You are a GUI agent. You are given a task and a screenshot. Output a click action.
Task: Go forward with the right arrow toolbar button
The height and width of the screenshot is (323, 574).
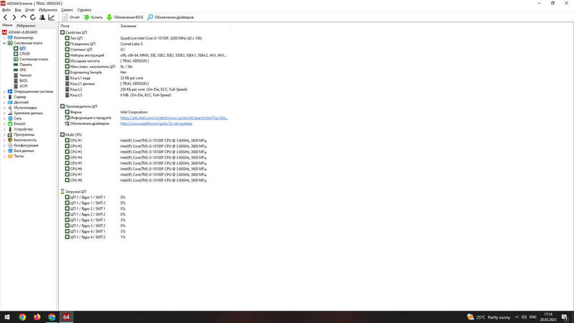pos(14,17)
